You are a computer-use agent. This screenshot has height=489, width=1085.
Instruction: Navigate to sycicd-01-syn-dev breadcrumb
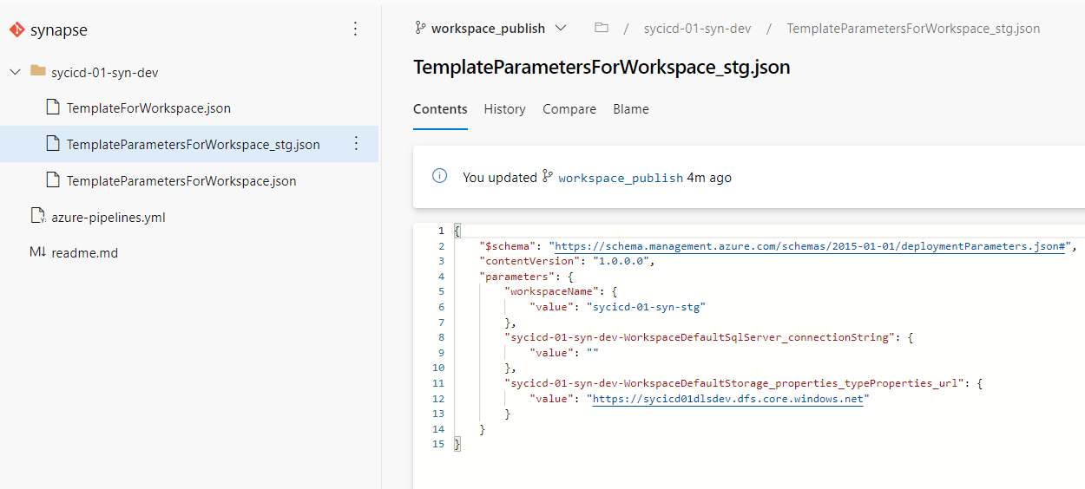pyautogui.click(x=697, y=29)
